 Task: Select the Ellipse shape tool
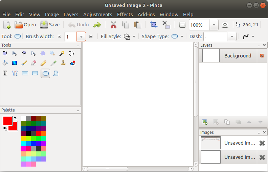click(45, 73)
